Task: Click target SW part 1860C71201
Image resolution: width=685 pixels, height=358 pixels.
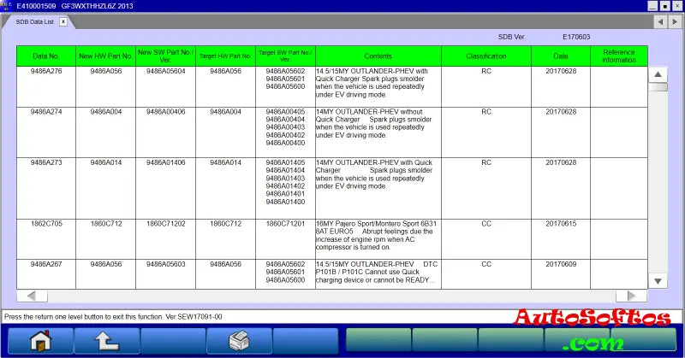Action: (x=285, y=224)
